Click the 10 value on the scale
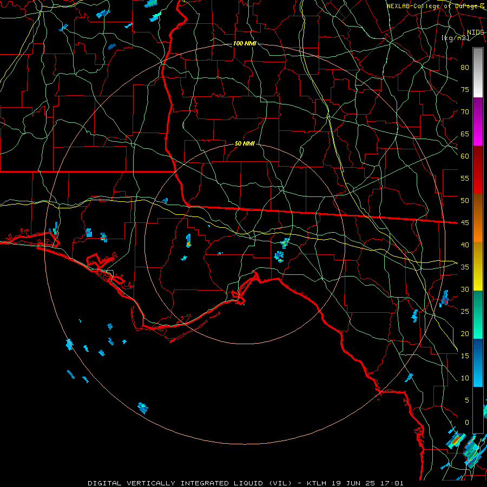This screenshot has height=487, width=487. [465, 378]
